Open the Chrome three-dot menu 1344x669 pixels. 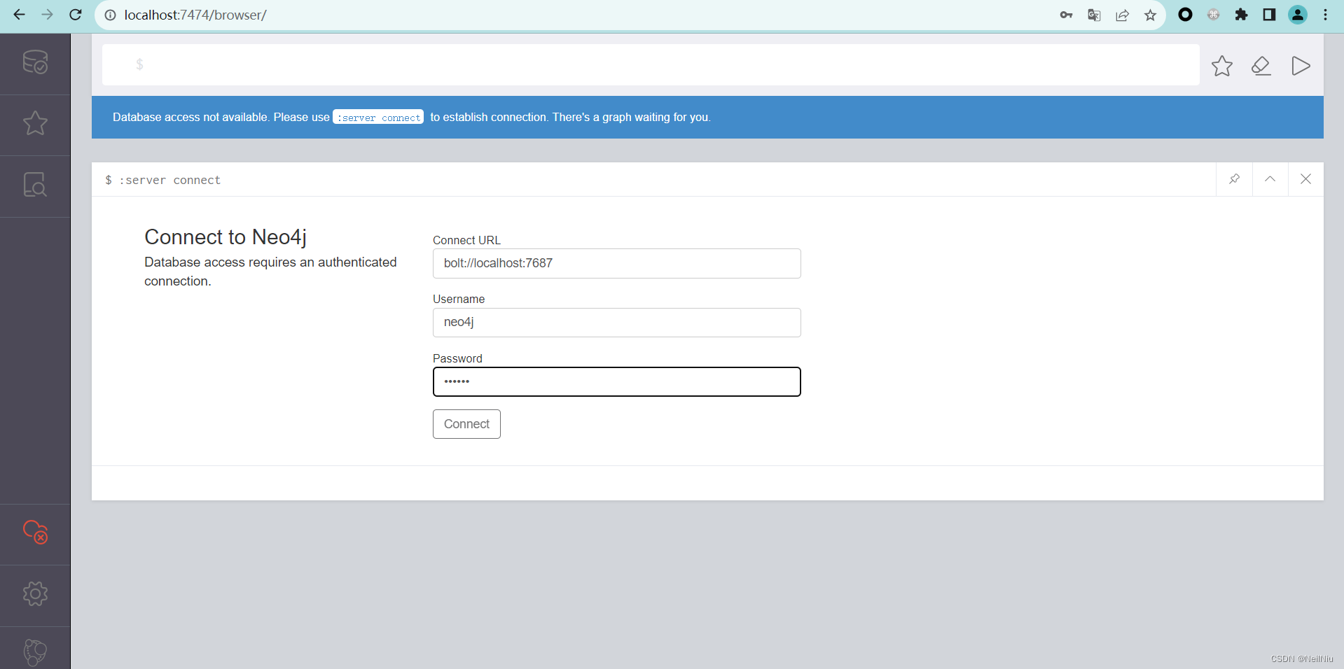(1326, 15)
